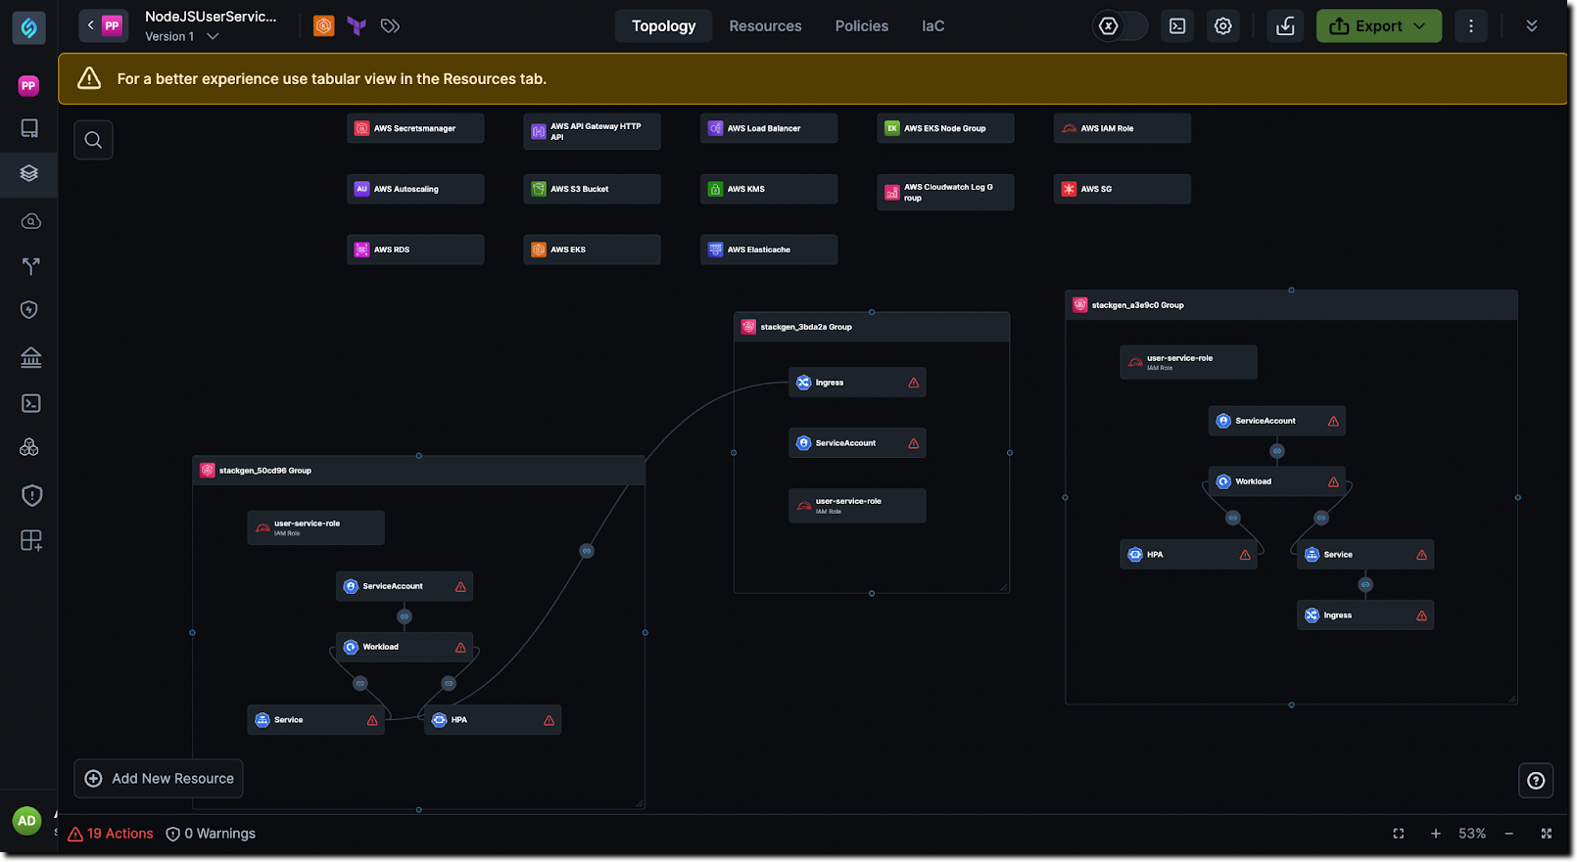
Task: Open the shield bolt sidebar icon
Action: click(x=29, y=310)
